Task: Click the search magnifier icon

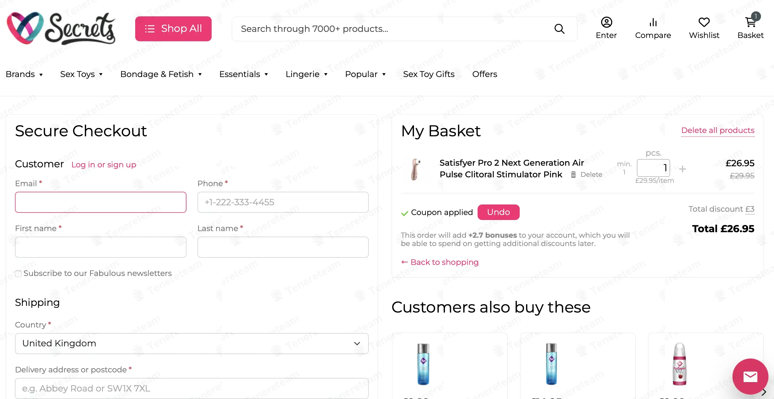Action: (559, 29)
